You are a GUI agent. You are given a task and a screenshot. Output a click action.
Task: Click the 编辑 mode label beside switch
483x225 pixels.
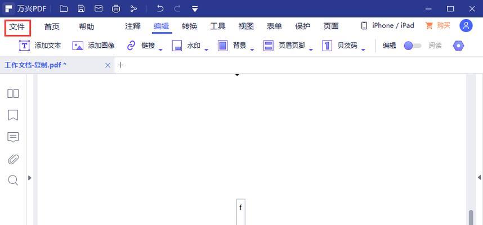coord(390,46)
